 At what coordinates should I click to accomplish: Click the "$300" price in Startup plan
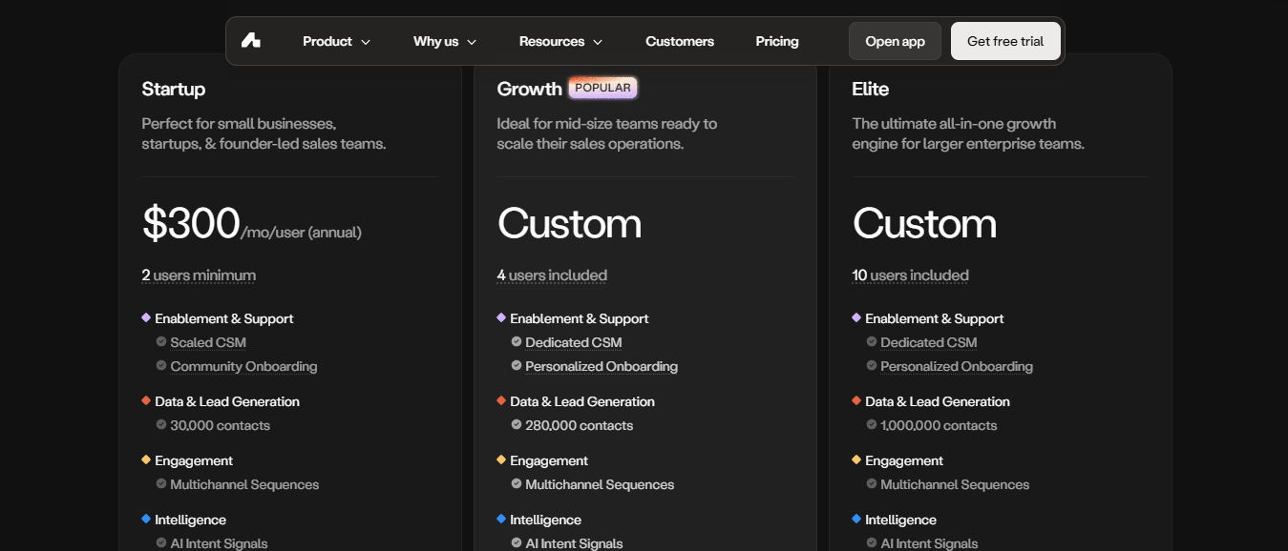[x=191, y=223]
